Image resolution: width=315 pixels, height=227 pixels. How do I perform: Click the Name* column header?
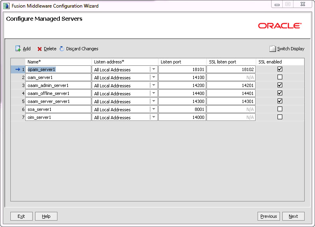click(58, 62)
